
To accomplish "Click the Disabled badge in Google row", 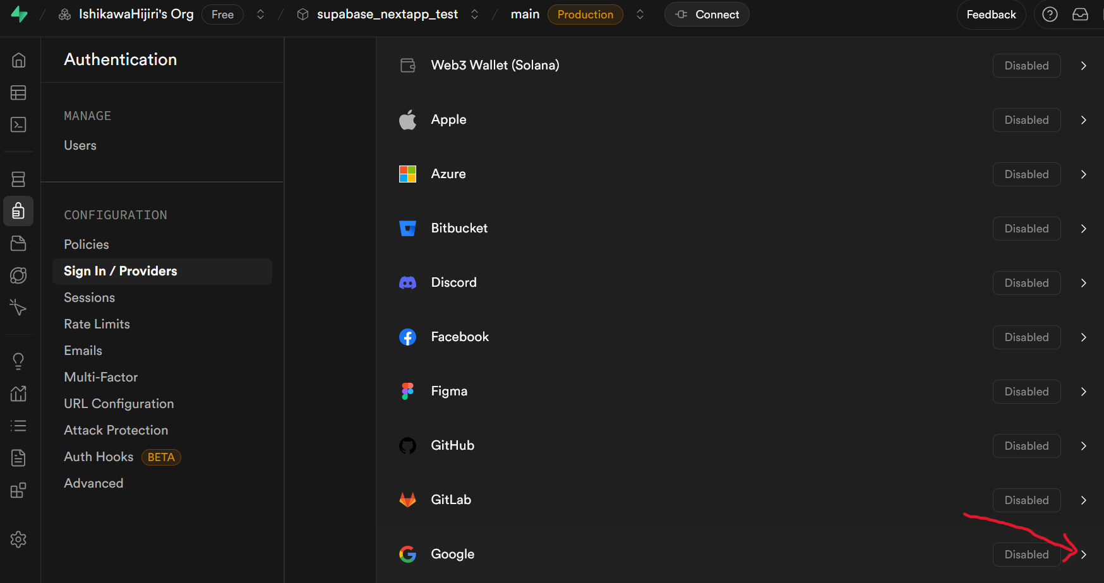I will point(1027,555).
